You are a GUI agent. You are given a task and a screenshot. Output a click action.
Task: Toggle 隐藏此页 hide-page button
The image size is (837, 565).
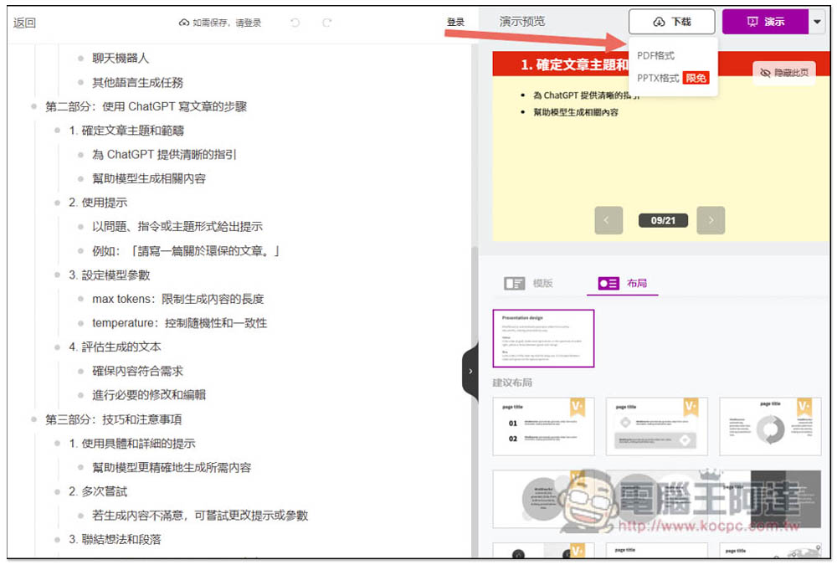pyautogui.click(x=783, y=73)
